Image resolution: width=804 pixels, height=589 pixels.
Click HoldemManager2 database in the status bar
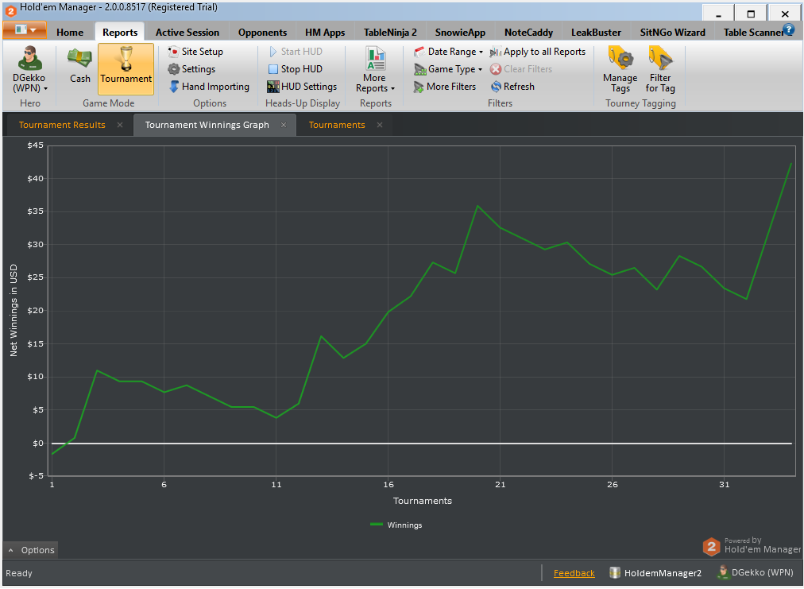[x=655, y=573]
